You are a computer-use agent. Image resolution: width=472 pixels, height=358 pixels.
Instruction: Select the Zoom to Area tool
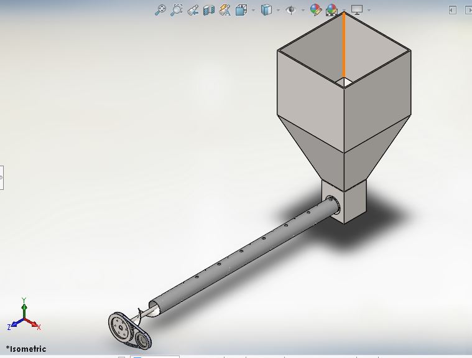177,10
